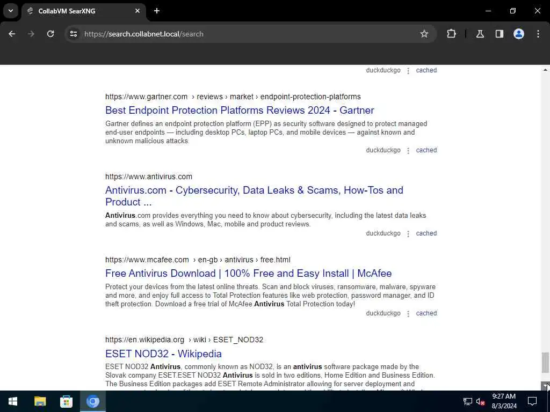Click duckduckgo label under McAfee result

pos(383,313)
